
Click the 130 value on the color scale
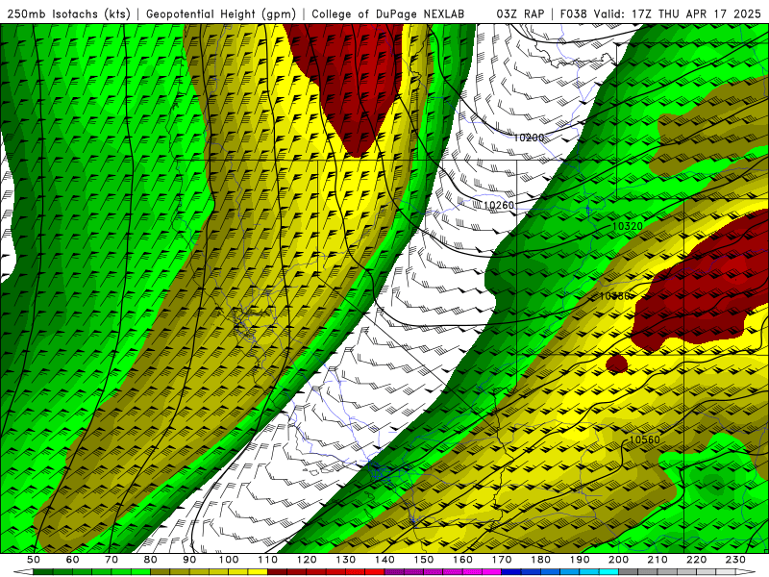pyautogui.click(x=346, y=560)
